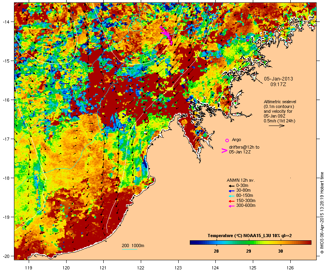
Task: Click the longitude axis label 123
Action: tap(178, 268)
